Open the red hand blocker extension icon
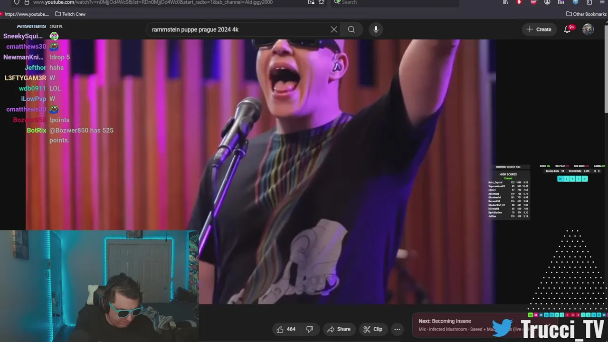 519,2
